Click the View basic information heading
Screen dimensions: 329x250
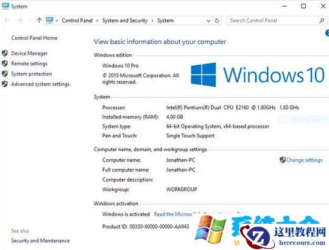[x=160, y=42]
